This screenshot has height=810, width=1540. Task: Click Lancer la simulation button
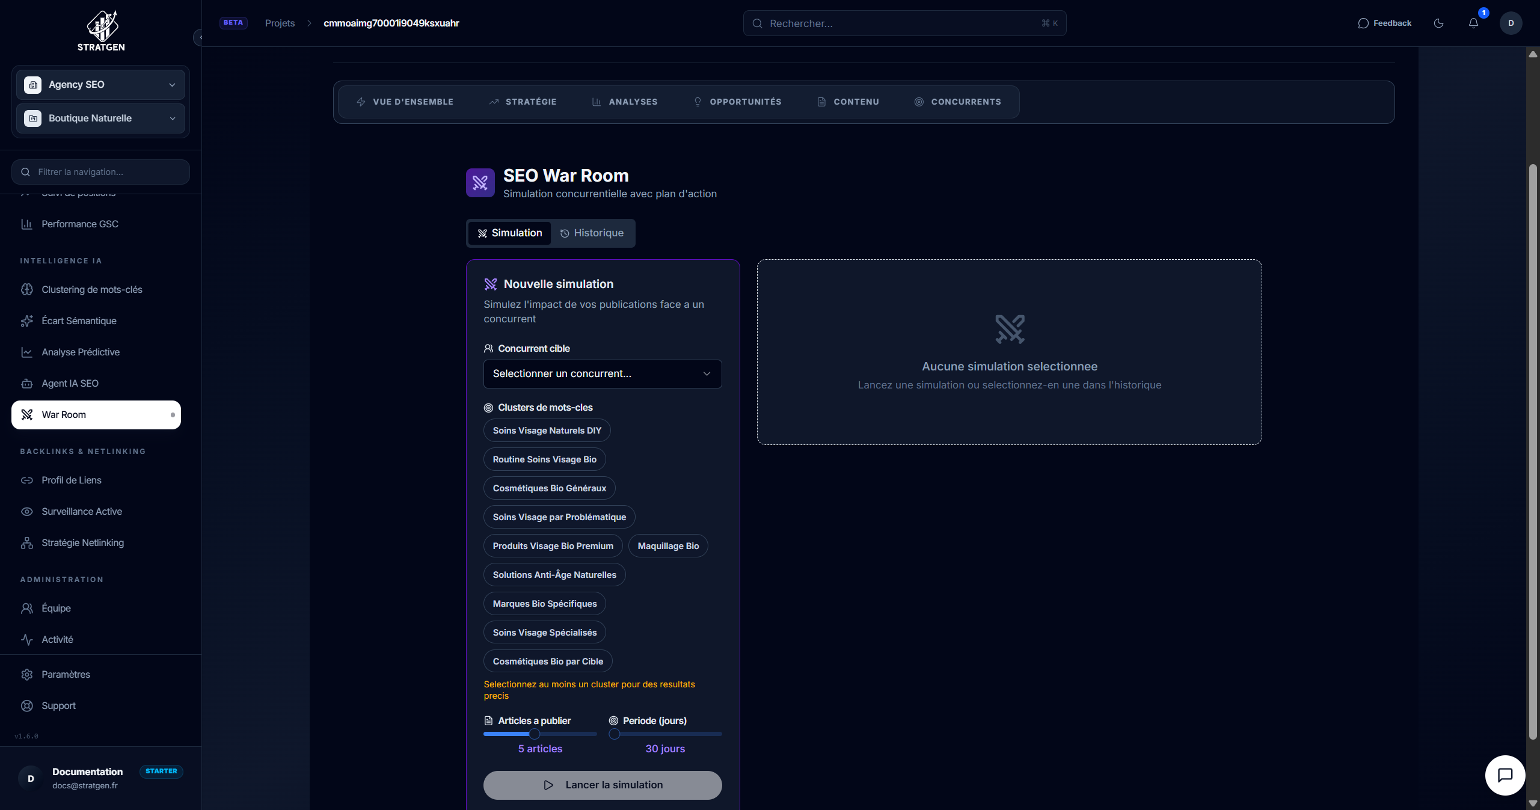[602, 785]
